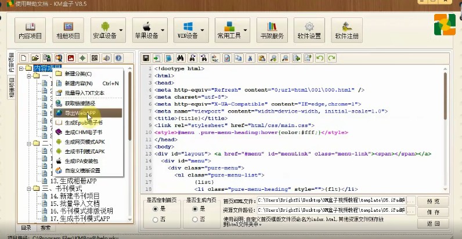Click the code editor vertical scrollbar
The height and width of the screenshot is (239, 462).
click(445, 96)
